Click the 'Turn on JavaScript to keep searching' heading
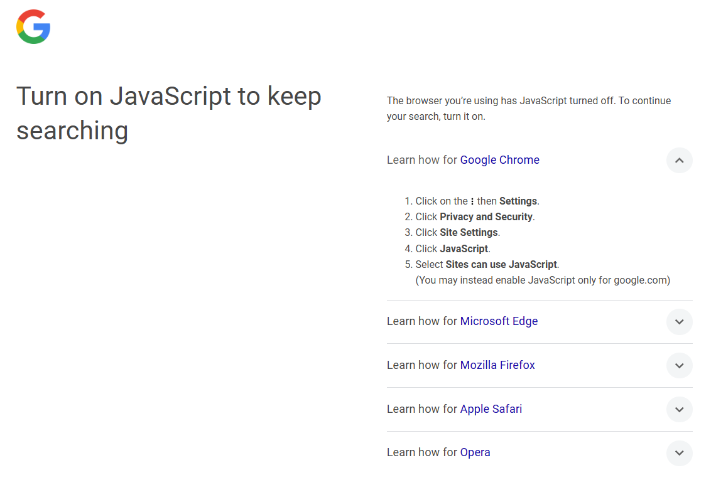711x480 pixels. (x=169, y=113)
